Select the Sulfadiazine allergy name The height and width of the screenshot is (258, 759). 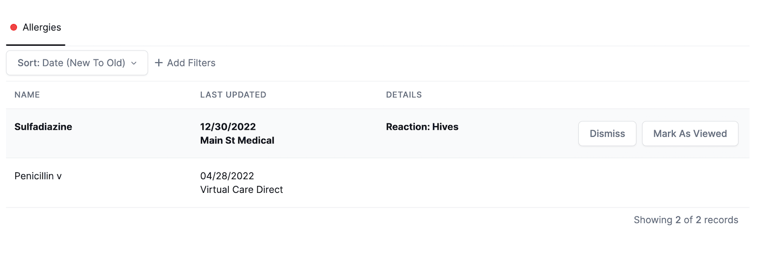point(43,127)
